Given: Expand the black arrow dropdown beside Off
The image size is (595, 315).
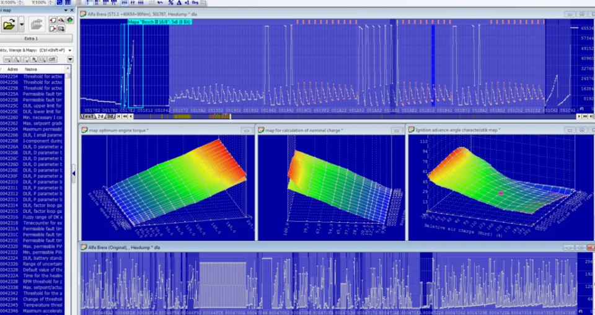Looking at the screenshot, I should coord(70,59).
